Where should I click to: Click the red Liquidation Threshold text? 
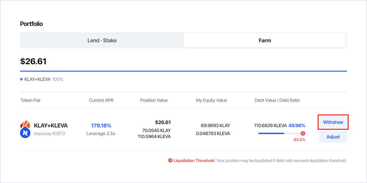coord(194,161)
